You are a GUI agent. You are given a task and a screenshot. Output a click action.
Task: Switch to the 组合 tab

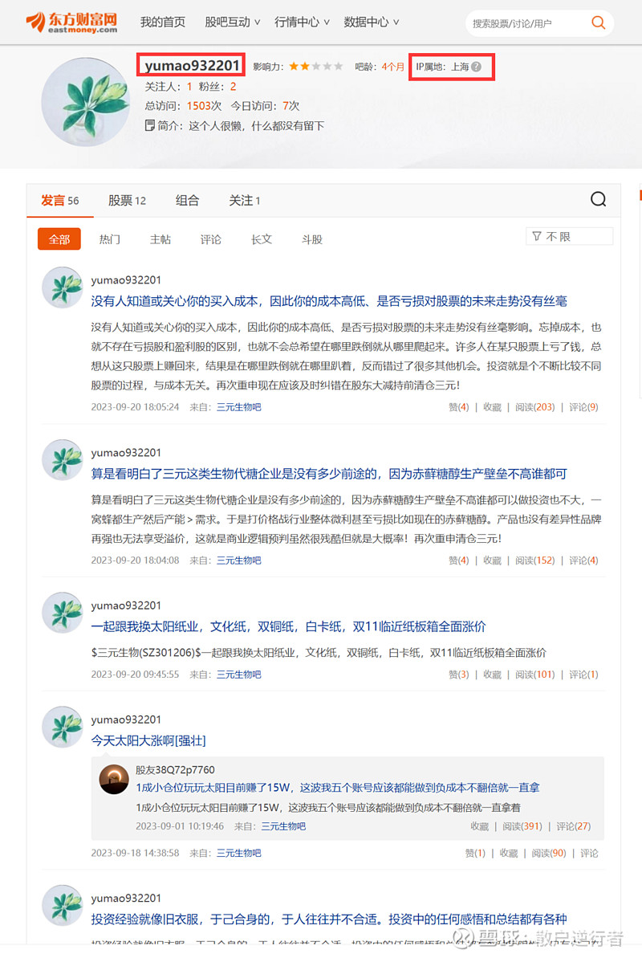click(x=187, y=201)
